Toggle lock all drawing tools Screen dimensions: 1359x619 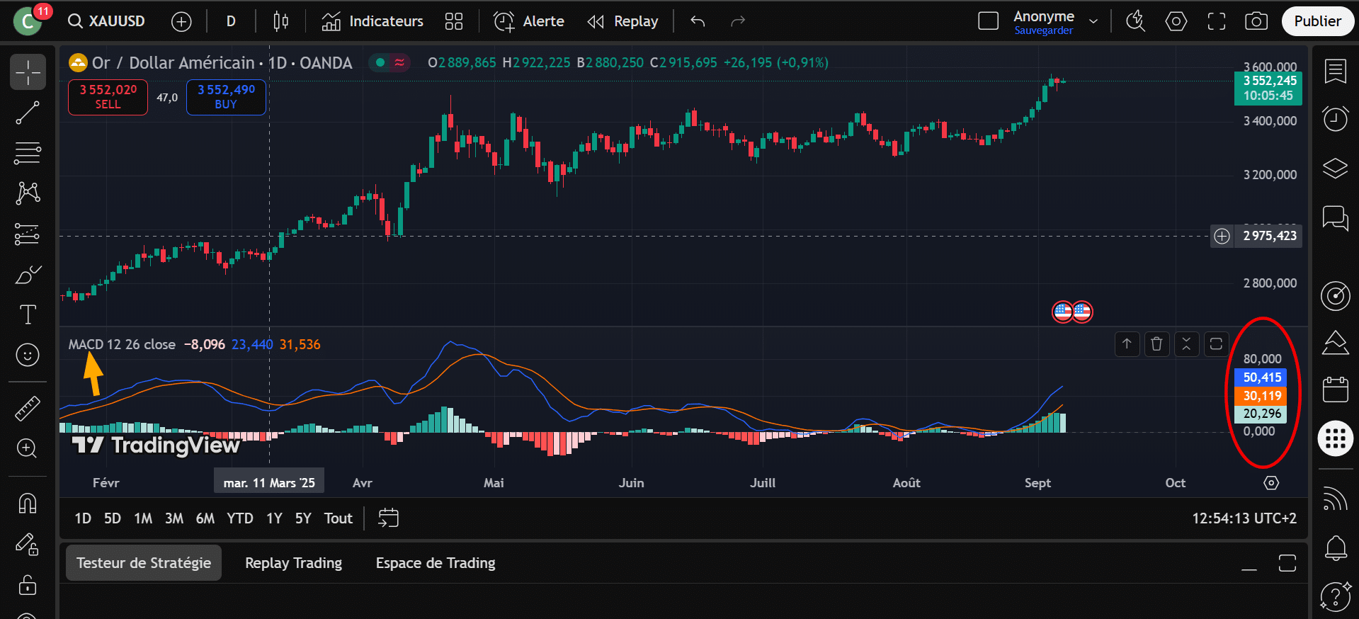point(28,585)
